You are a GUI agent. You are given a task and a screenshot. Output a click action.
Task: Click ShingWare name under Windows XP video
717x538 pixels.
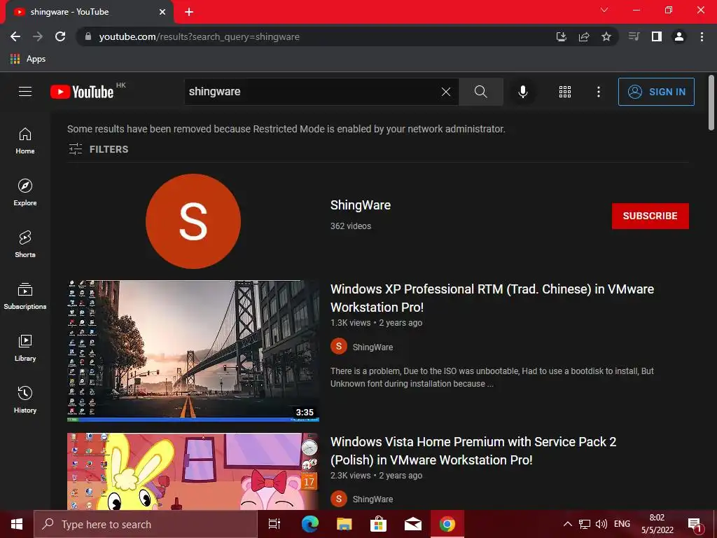(373, 347)
